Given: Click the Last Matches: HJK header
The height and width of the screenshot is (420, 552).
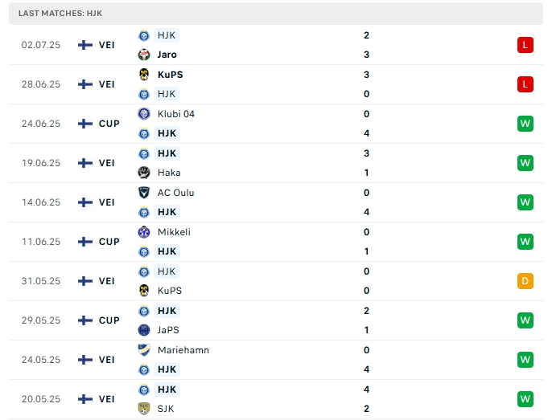Looking at the screenshot, I should (60, 14).
